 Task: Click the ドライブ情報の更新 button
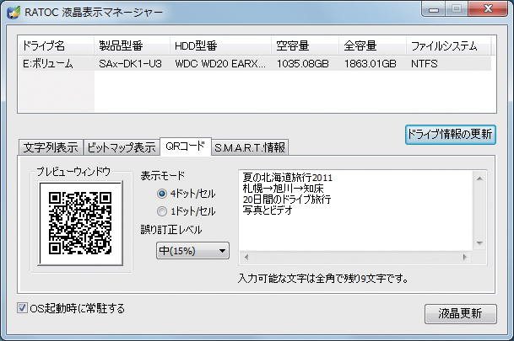[x=451, y=135]
